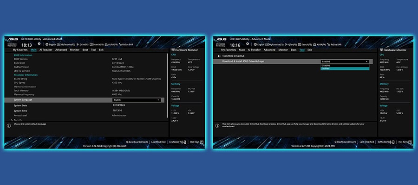Image resolution: width=418 pixels, height=185 pixels.
Task: Open Hot Keys help in the DriverHub screen
Action: 405,142
